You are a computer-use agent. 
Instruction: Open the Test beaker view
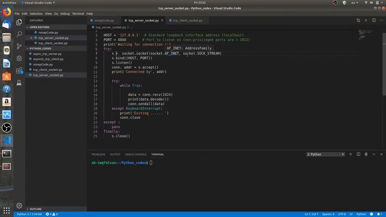pos(19,83)
